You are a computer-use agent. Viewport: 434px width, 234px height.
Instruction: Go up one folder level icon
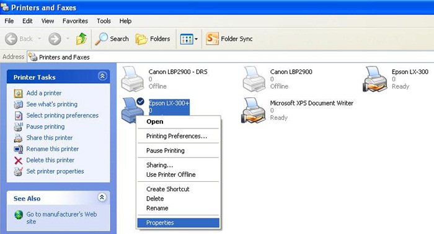[x=82, y=39]
